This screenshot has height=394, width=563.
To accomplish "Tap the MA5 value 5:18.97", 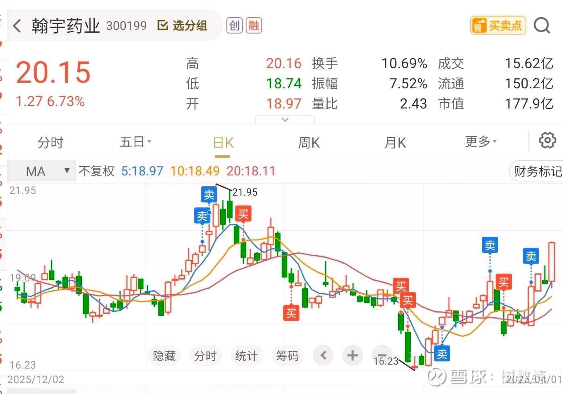I will pos(142,171).
